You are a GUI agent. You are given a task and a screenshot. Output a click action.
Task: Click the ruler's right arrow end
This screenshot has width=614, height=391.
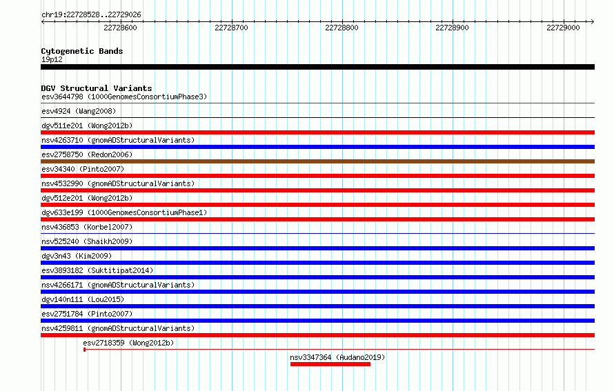click(593, 21)
